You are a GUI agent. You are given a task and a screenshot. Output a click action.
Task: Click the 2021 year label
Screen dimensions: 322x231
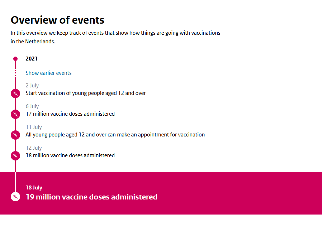point(32,59)
